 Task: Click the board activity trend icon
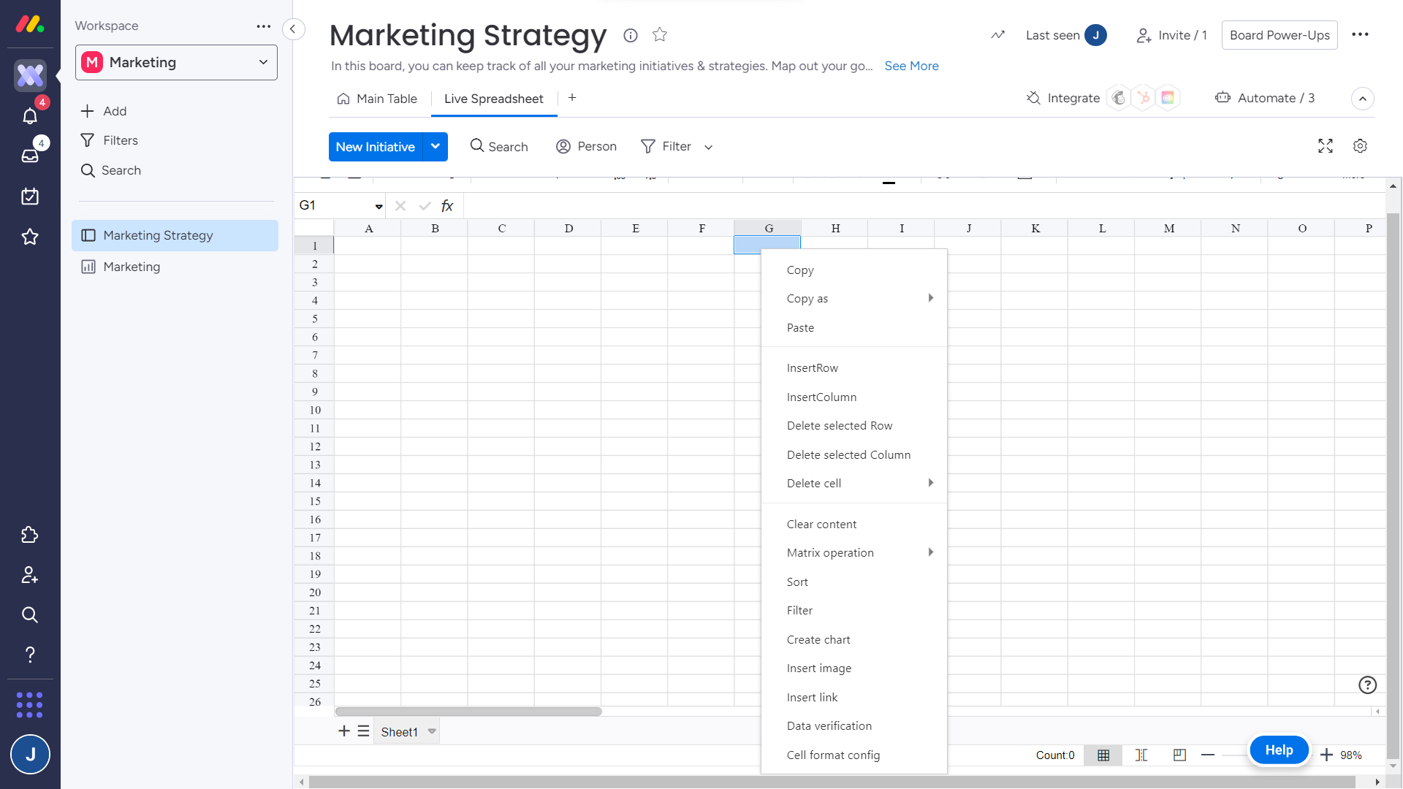pyautogui.click(x=997, y=35)
